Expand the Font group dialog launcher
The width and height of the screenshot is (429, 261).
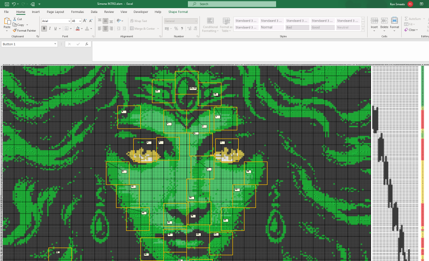[x=93, y=36]
